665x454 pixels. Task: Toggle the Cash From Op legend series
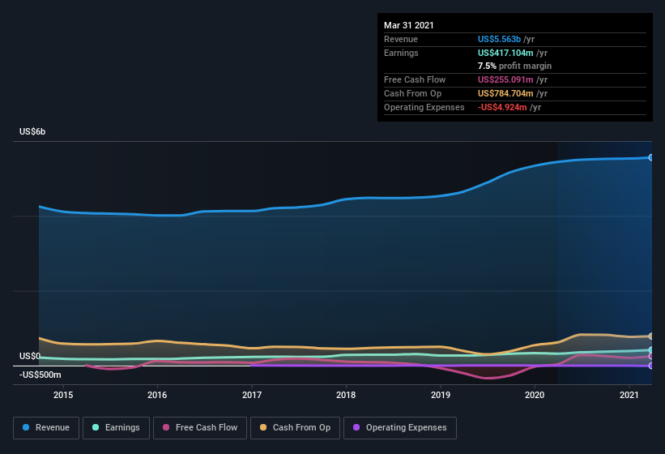[295, 428]
